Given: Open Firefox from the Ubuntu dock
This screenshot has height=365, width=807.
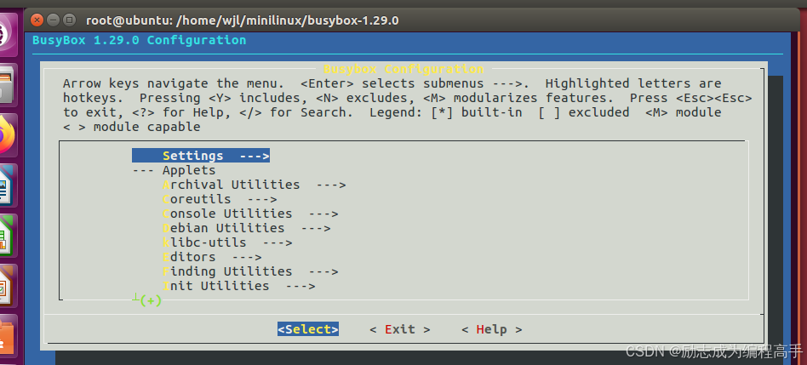Looking at the screenshot, I should click(7, 134).
